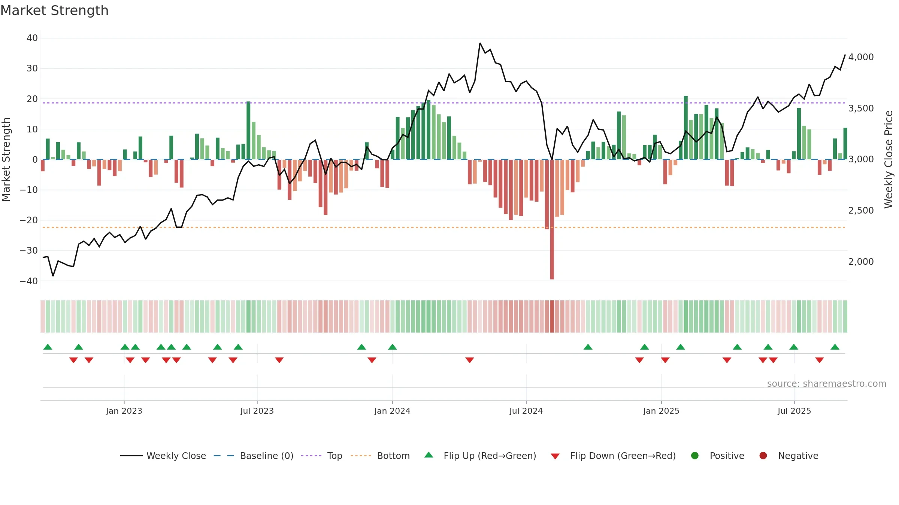Click the dark red Negative legend dot

763,456
